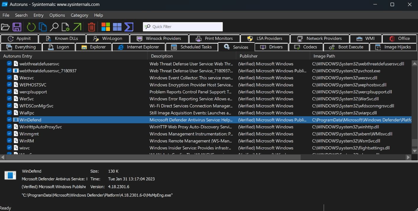The height and width of the screenshot is (211, 418).
Task: Open the Category menu
Action: [80, 15]
